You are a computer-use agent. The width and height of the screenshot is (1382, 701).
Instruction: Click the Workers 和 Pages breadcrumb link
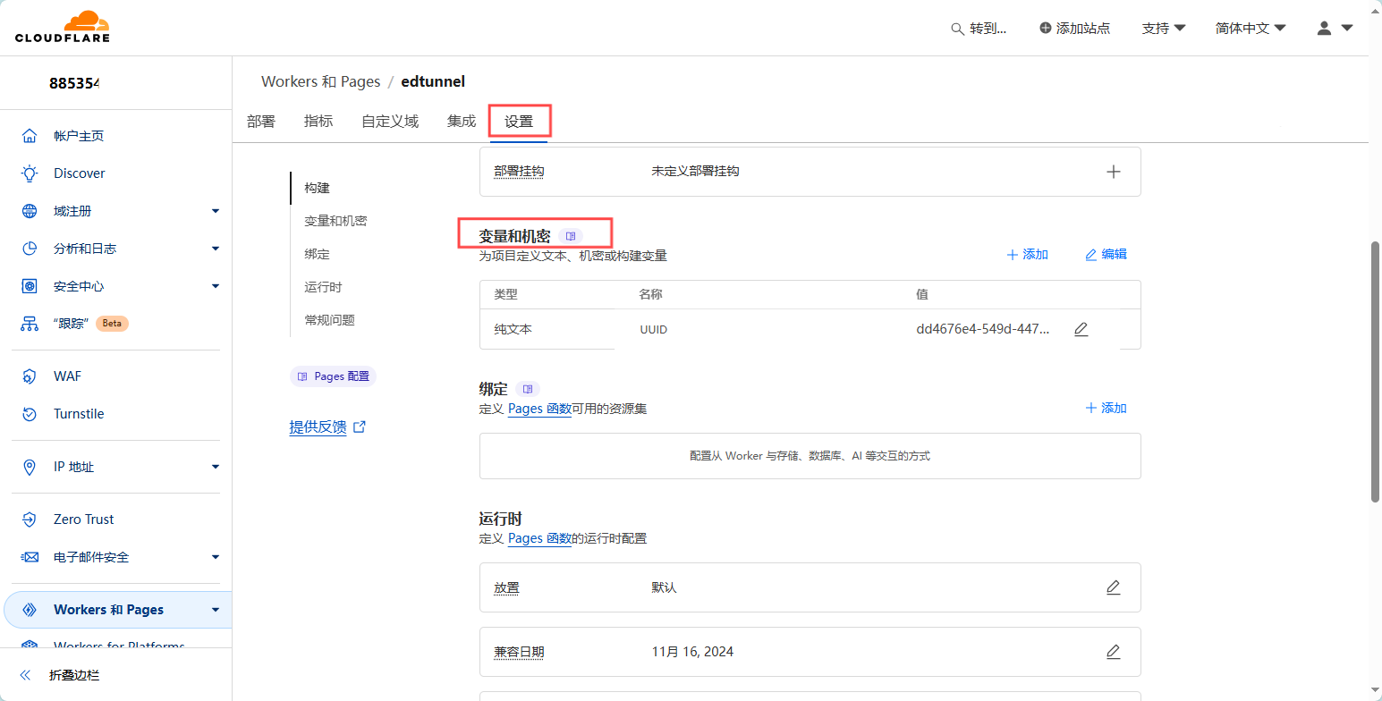pyautogui.click(x=320, y=81)
